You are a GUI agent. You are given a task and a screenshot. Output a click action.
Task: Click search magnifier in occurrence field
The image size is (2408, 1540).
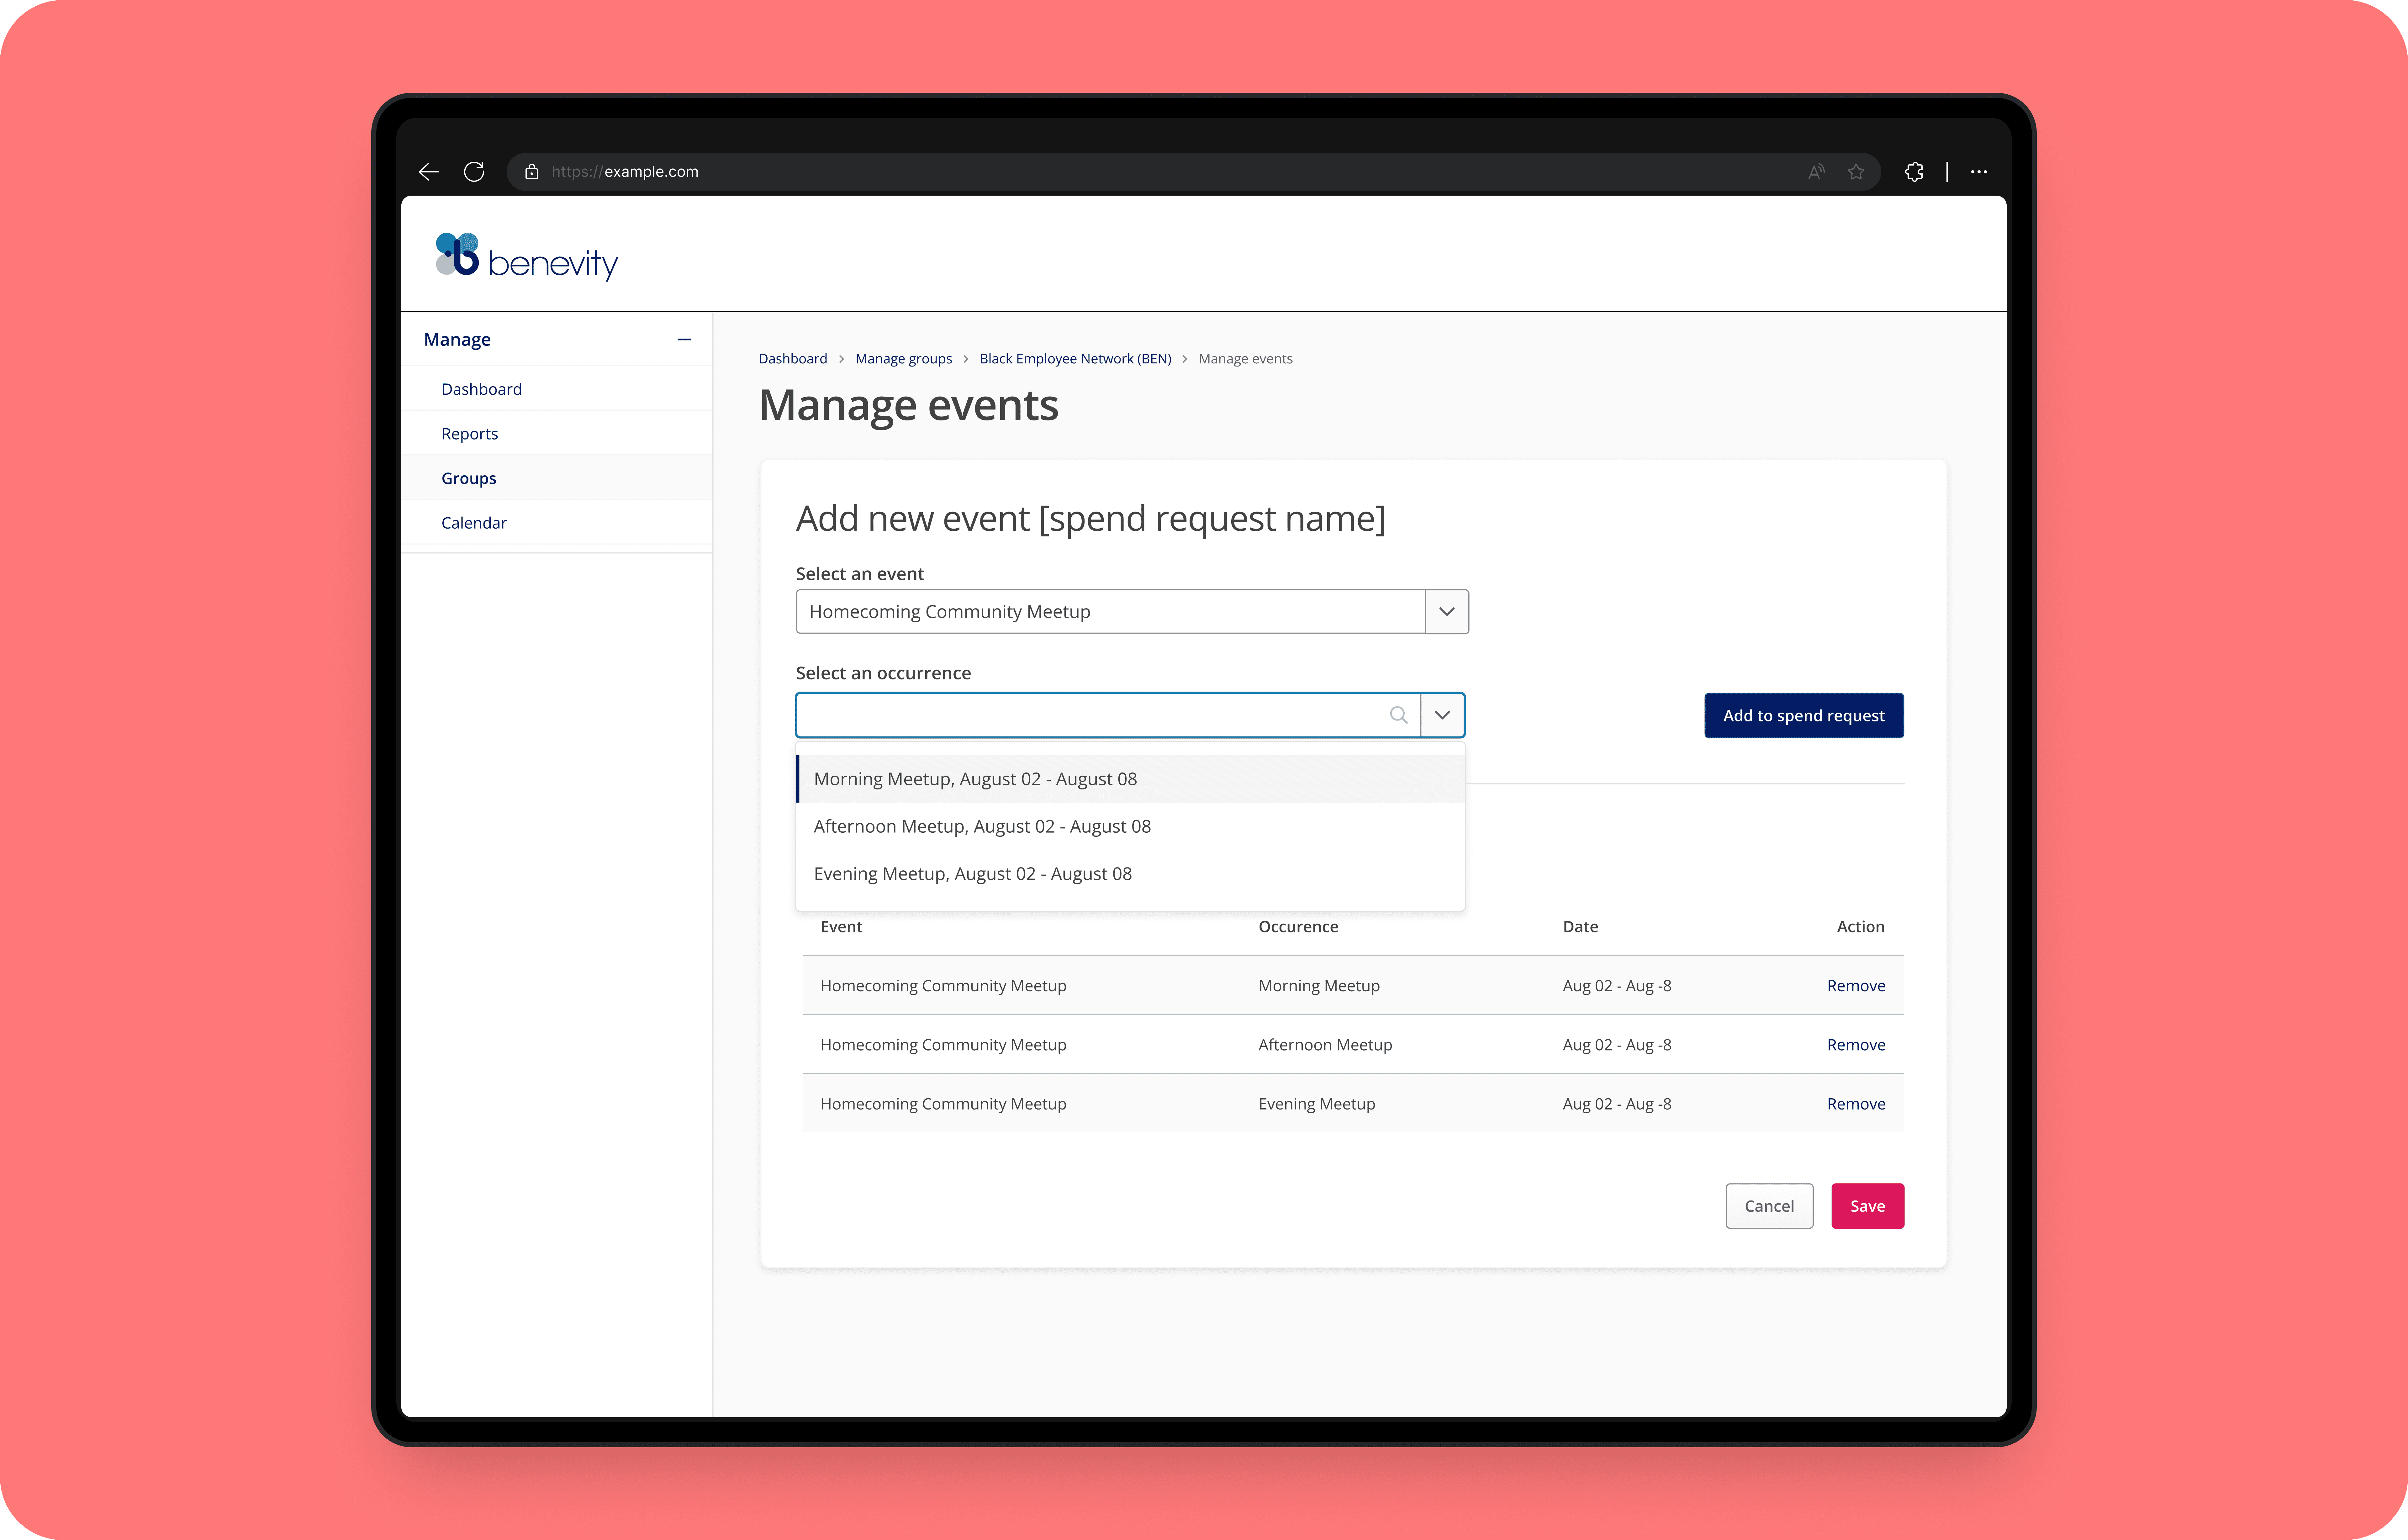[1399, 715]
